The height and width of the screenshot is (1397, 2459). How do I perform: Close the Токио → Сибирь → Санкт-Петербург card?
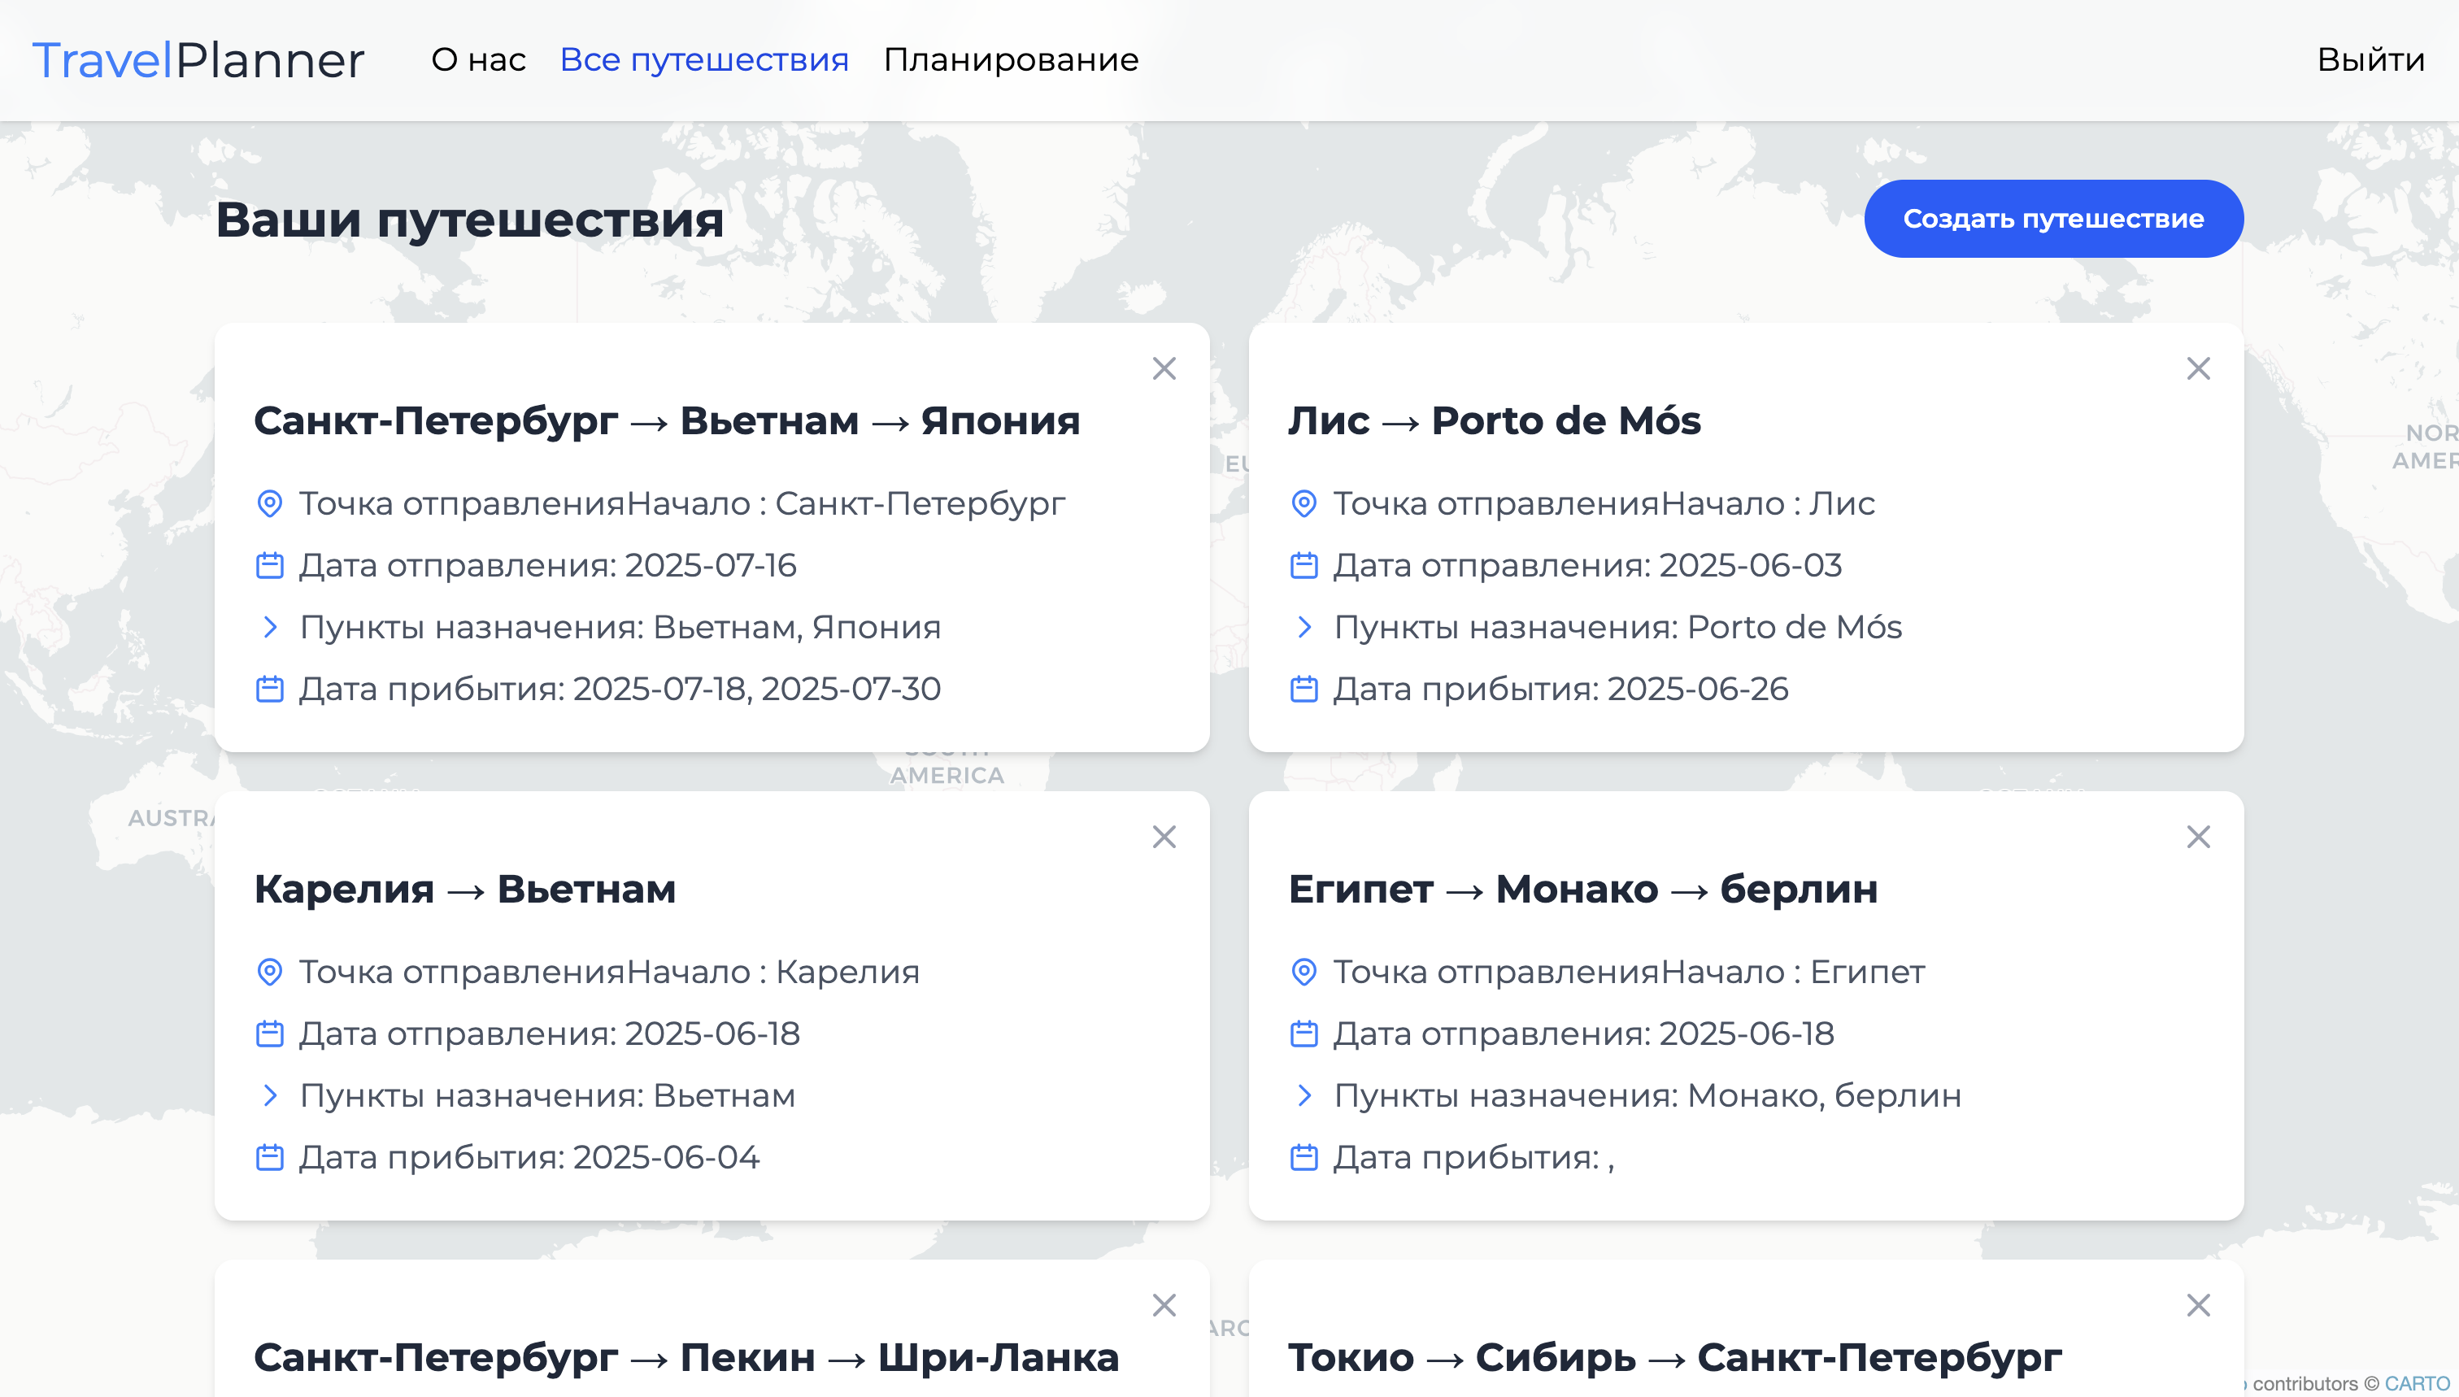click(x=2198, y=1305)
